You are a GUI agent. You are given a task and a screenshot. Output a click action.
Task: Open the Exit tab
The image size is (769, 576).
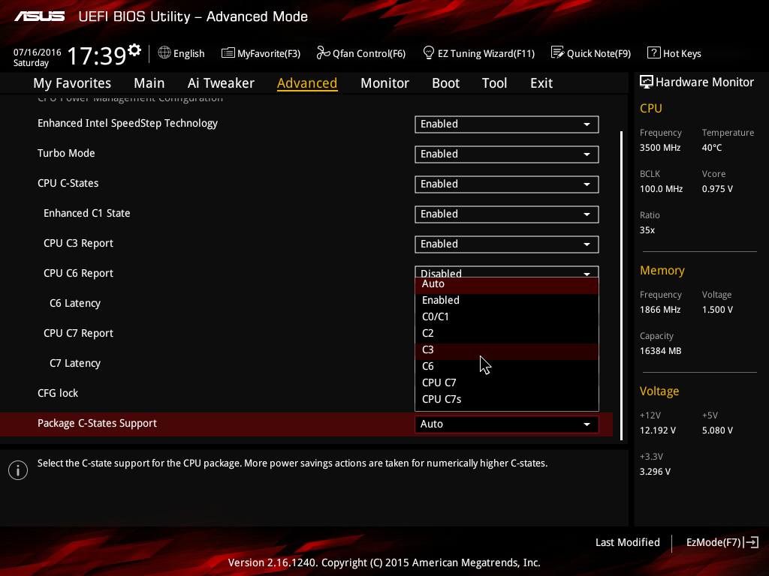point(541,83)
